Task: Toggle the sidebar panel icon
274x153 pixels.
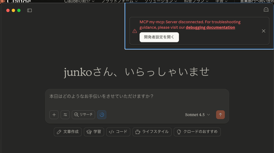Action: (x=30, y=10)
